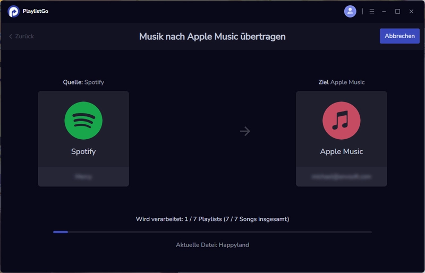Image resolution: width=425 pixels, height=273 pixels.
Task: Click the 'Quelle: Spotify' heading
Action: (x=83, y=82)
